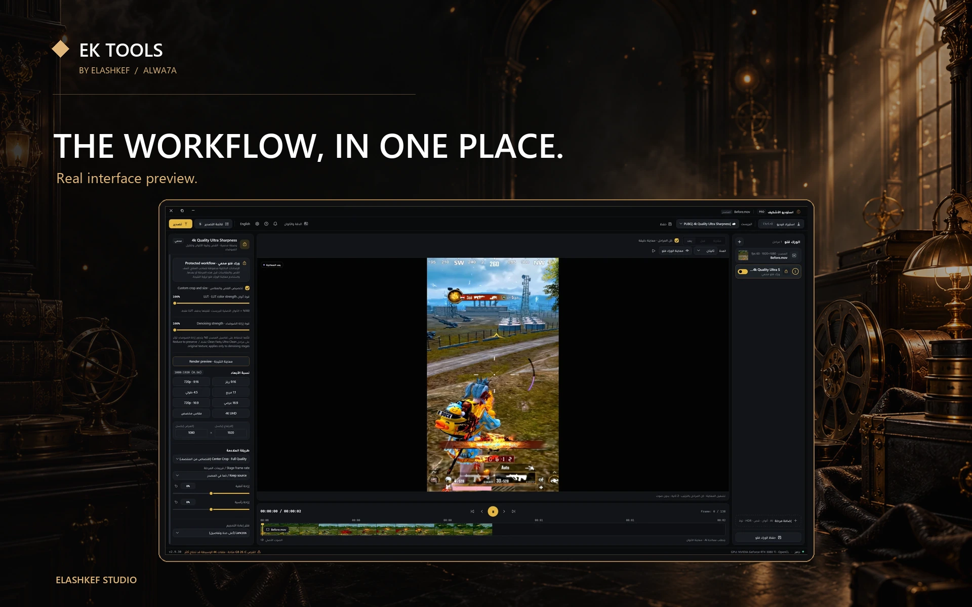Jump to the timeline start
Viewport: 972px width, 607px height.
[x=472, y=511]
